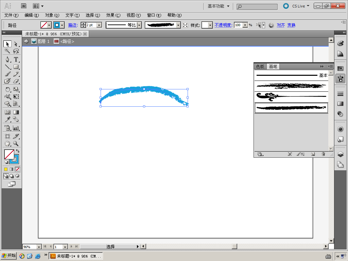Open the 基本功能 workspace switcher

tap(219, 6)
